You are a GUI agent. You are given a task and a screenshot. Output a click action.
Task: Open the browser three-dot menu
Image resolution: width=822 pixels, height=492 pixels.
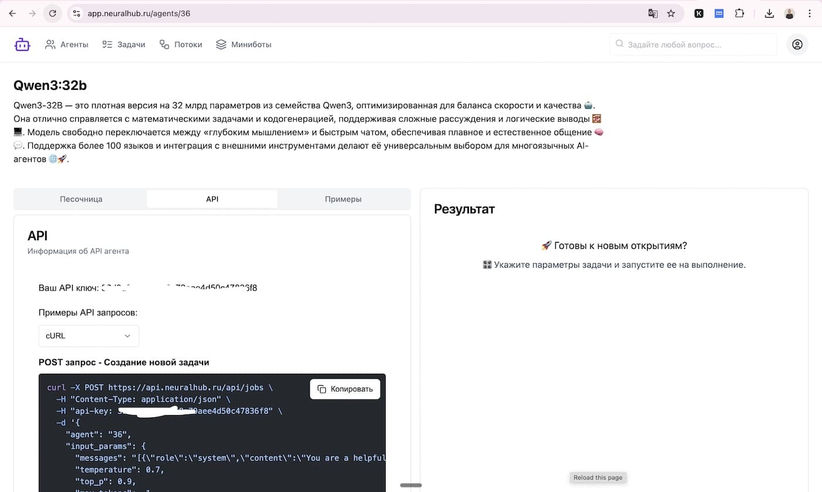(x=810, y=14)
